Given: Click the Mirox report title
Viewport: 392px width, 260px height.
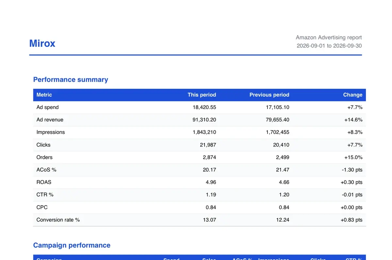Looking at the screenshot, I should click(42, 43).
